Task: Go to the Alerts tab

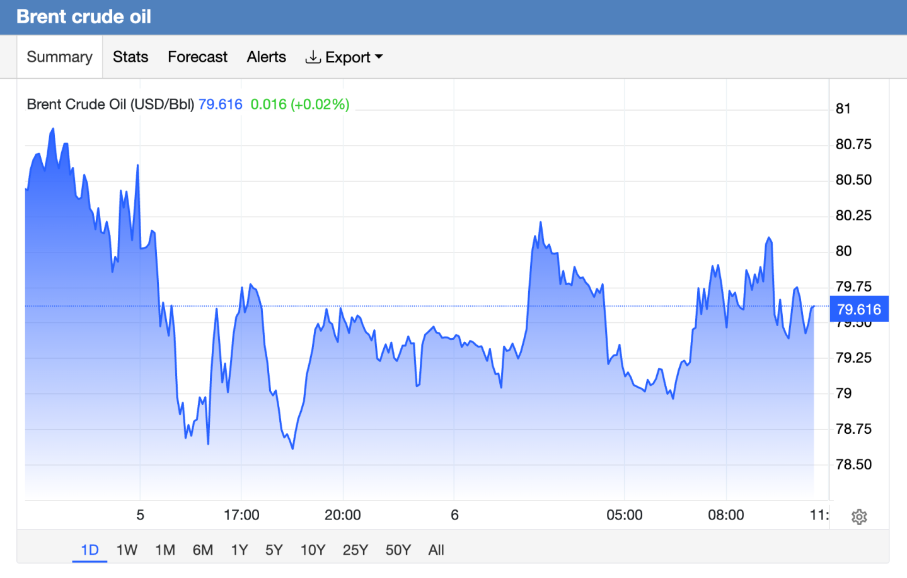Action: (267, 57)
